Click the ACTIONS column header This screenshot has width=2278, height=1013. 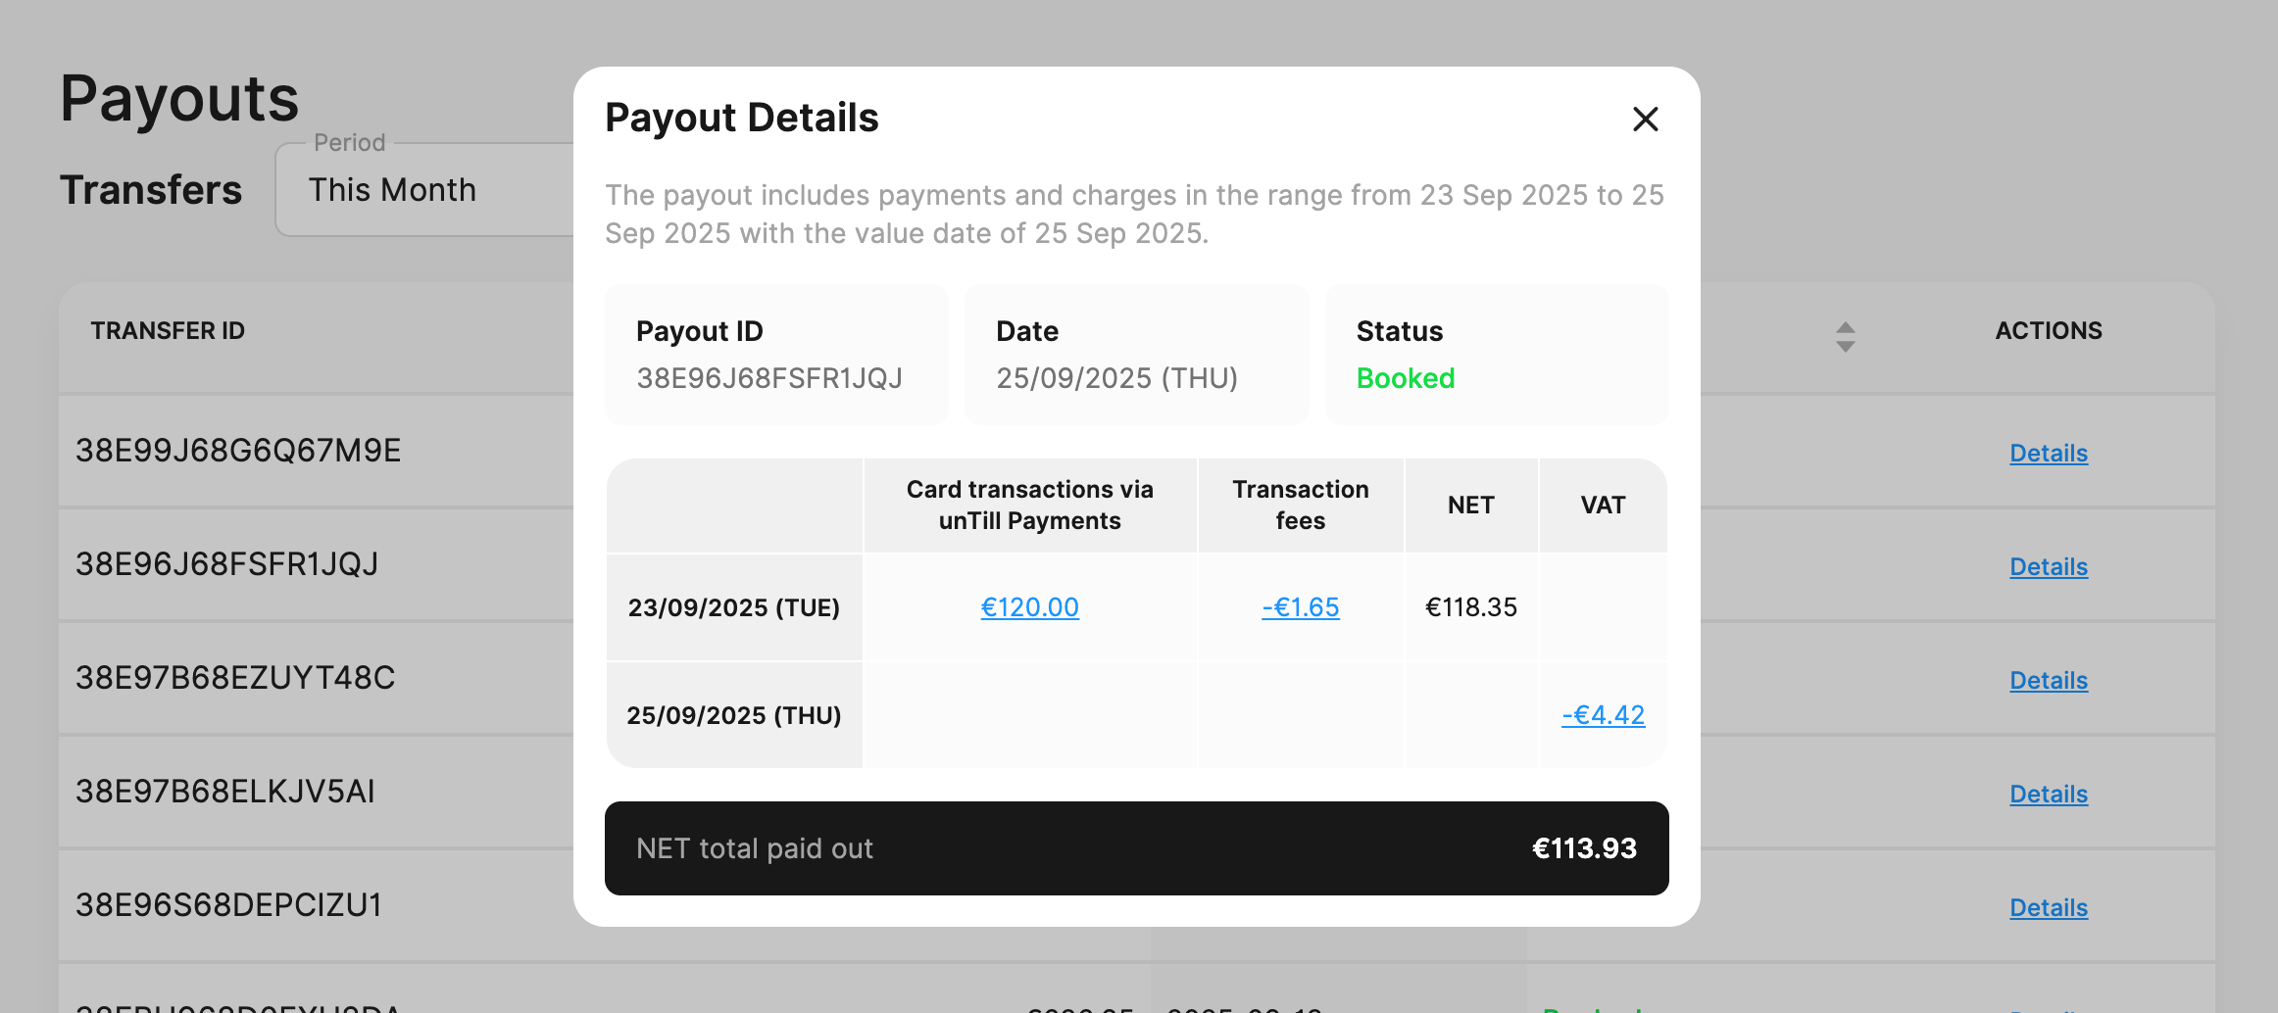[2048, 331]
